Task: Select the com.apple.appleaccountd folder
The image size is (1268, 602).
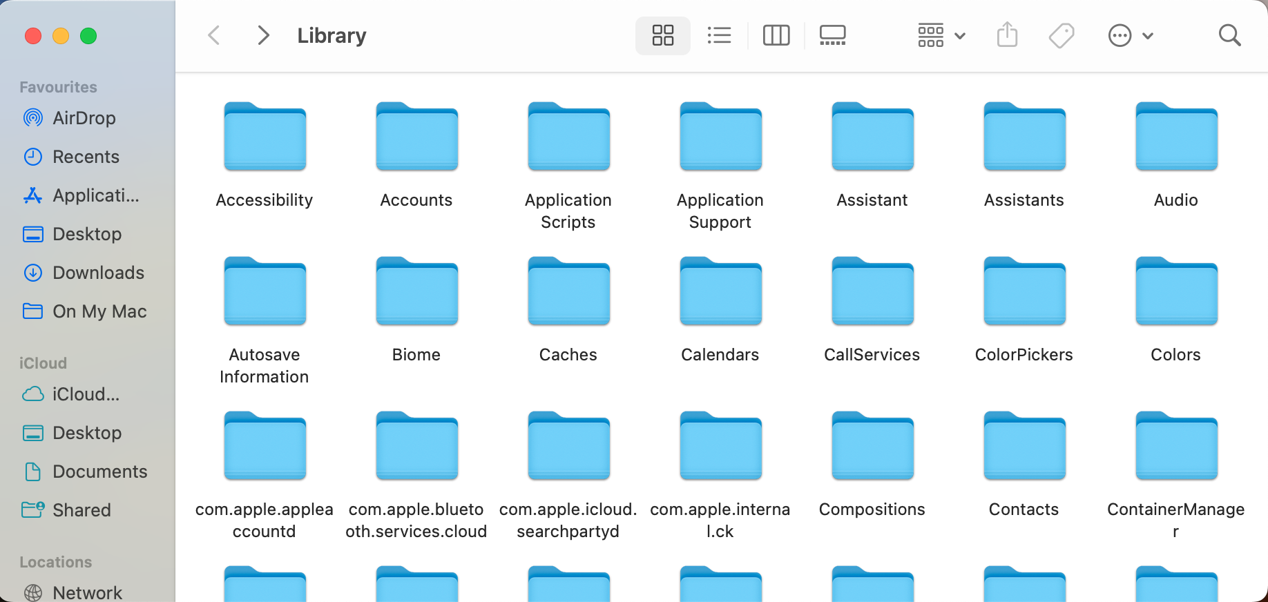Action: coord(265,446)
